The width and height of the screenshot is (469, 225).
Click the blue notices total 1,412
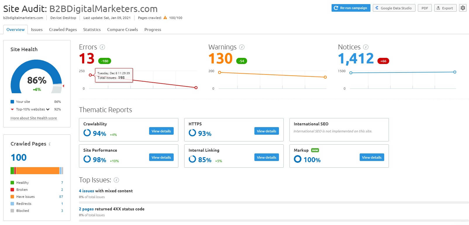coord(356,59)
